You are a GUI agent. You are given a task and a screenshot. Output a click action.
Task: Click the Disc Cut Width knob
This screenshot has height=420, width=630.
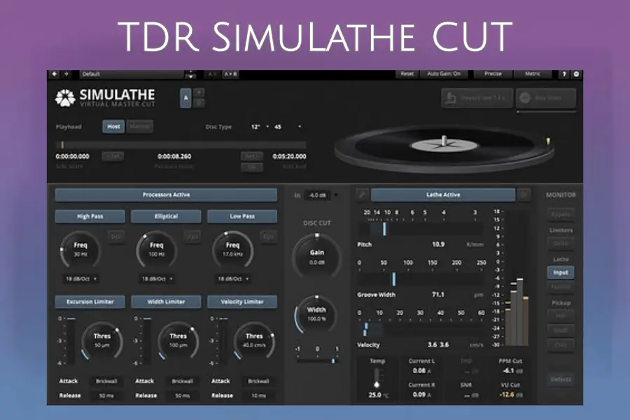pyautogui.click(x=316, y=314)
